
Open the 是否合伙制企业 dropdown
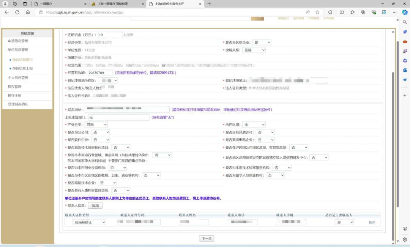[x=262, y=42]
